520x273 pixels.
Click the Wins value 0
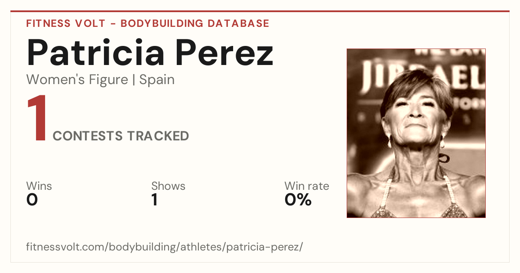pyautogui.click(x=32, y=200)
